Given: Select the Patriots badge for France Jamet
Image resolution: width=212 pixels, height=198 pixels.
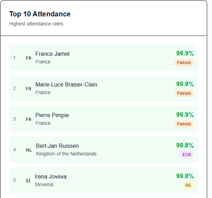Looking at the screenshot, I should coord(184,63).
